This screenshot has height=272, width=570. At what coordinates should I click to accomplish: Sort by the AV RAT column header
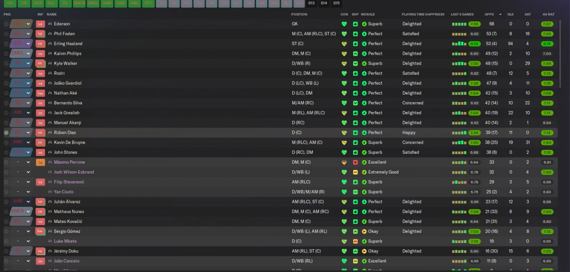click(x=548, y=14)
